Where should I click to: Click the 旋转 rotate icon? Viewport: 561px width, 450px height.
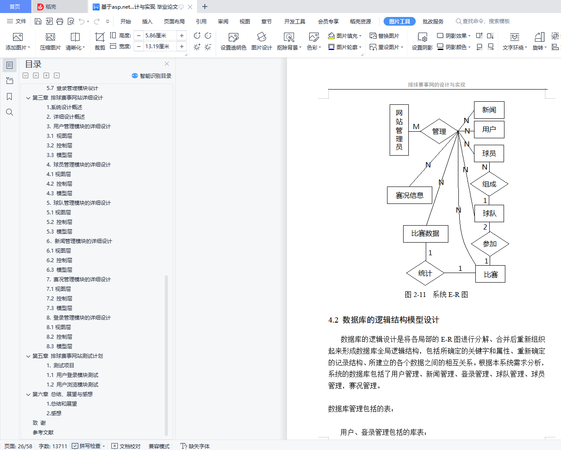tap(539, 37)
